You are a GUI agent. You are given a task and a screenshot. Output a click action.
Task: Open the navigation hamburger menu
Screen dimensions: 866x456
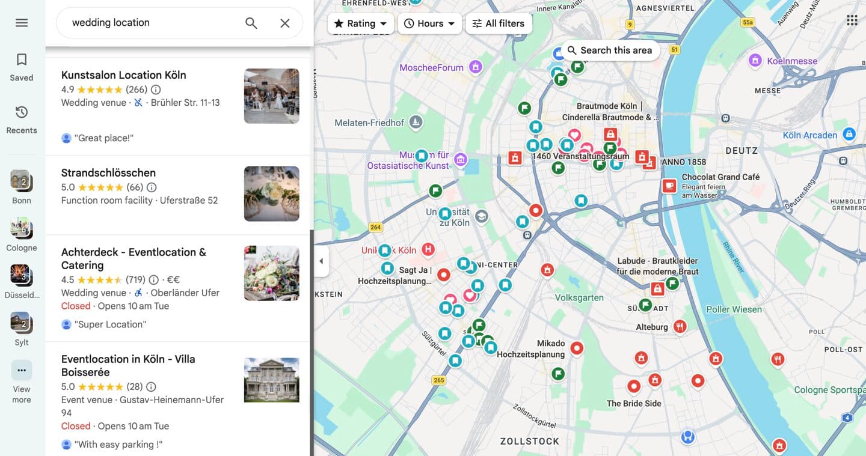click(22, 22)
